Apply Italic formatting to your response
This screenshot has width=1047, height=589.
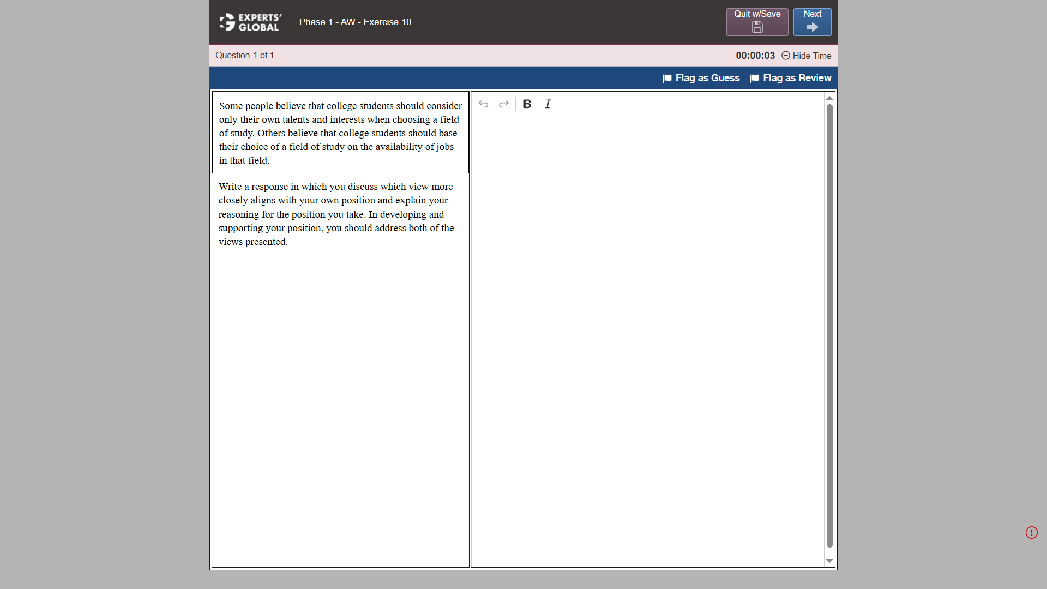point(548,104)
